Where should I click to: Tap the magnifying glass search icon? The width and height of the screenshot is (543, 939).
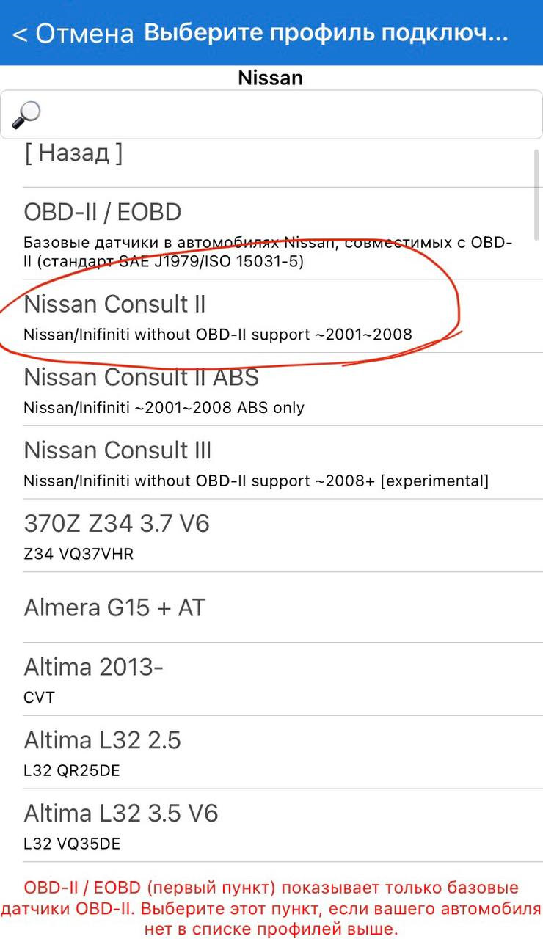click(26, 114)
